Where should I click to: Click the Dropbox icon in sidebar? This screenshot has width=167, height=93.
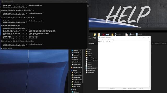pyautogui.click(x=71, y=71)
